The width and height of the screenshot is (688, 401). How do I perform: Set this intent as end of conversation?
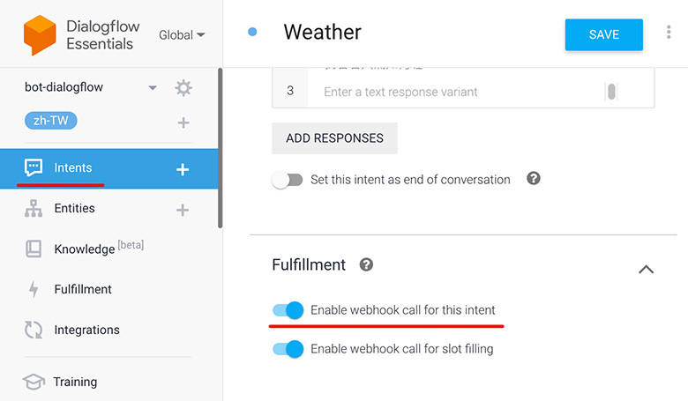(x=288, y=180)
